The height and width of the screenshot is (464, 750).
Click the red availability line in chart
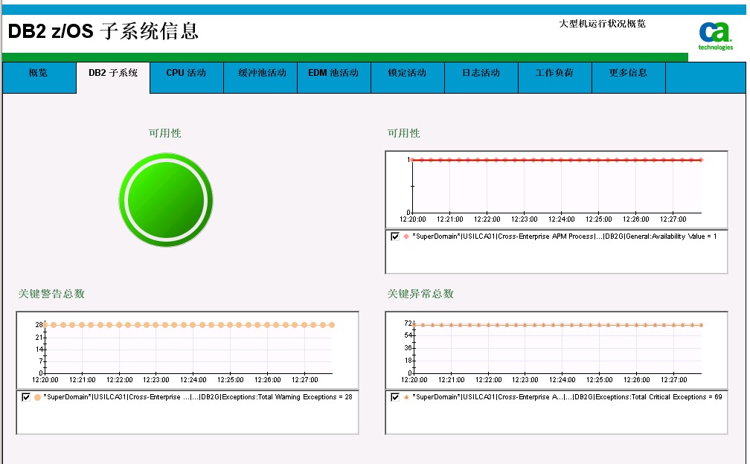pos(557,160)
